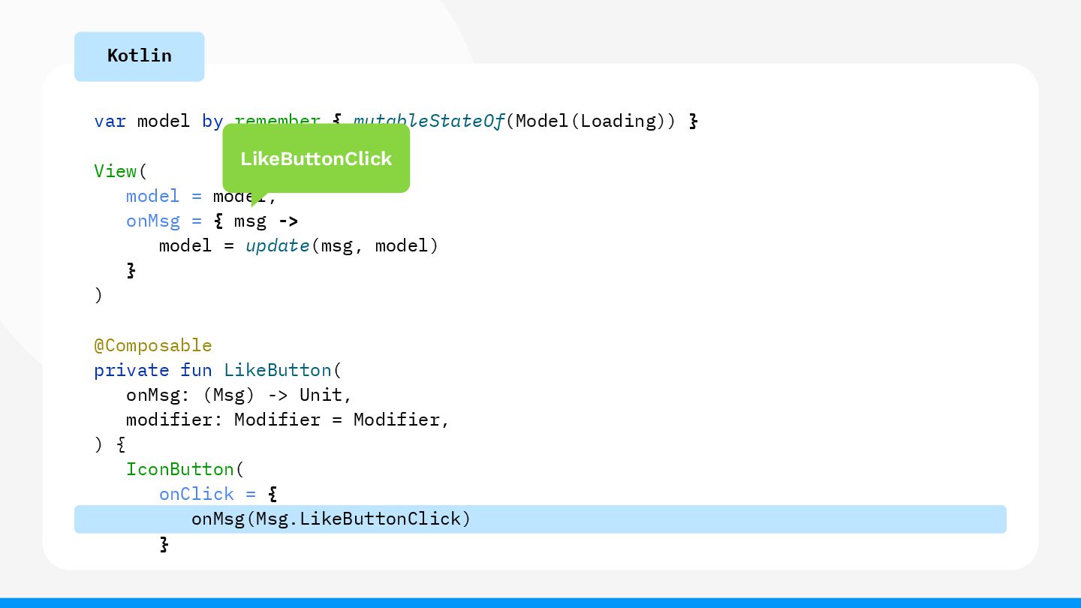Click '(Model(Loading))' in first line
Screen dimensions: 1081x608
[x=591, y=121]
